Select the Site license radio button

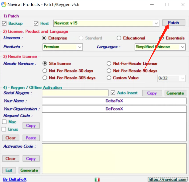45,63
